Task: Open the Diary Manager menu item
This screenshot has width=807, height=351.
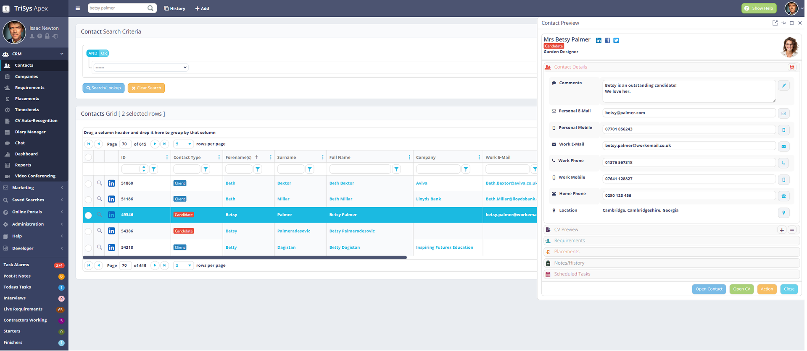Action: click(x=30, y=132)
